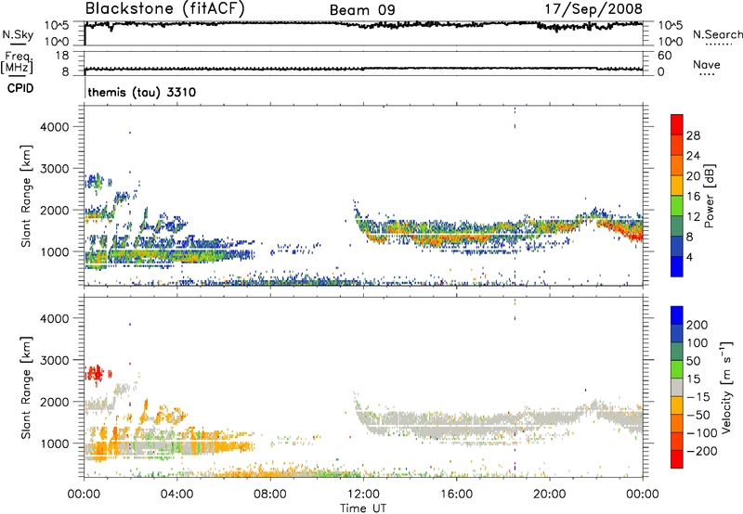Click the "1000" tick in velocity panel

point(54,443)
